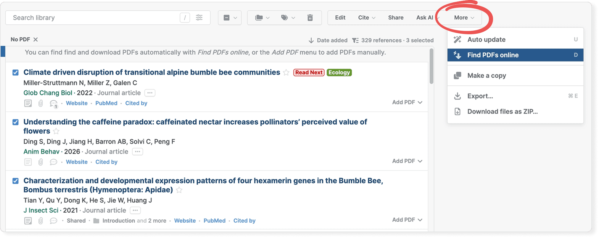The image size is (599, 238).
Task: Uncheck the caffeine paradox reference checkbox
Action: coord(15,122)
